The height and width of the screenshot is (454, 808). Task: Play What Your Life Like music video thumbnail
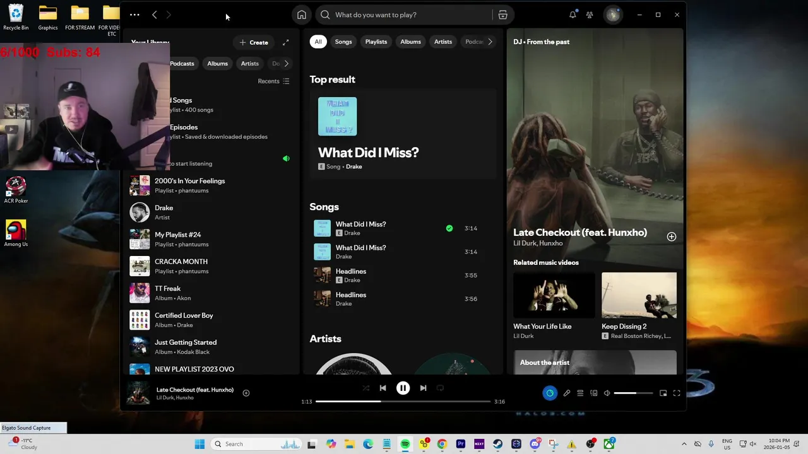click(x=554, y=295)
